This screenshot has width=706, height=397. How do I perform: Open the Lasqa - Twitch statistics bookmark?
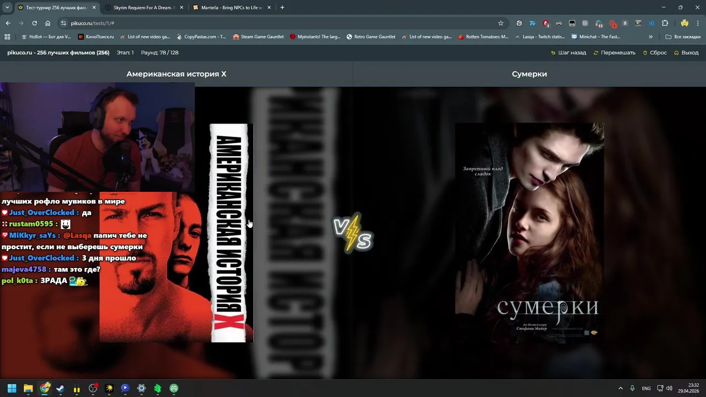click(539, 37)
